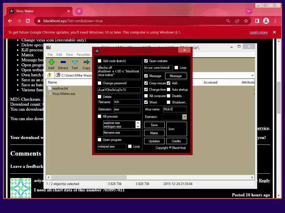Click the 7z logo icon in title bar

point(48,47)
